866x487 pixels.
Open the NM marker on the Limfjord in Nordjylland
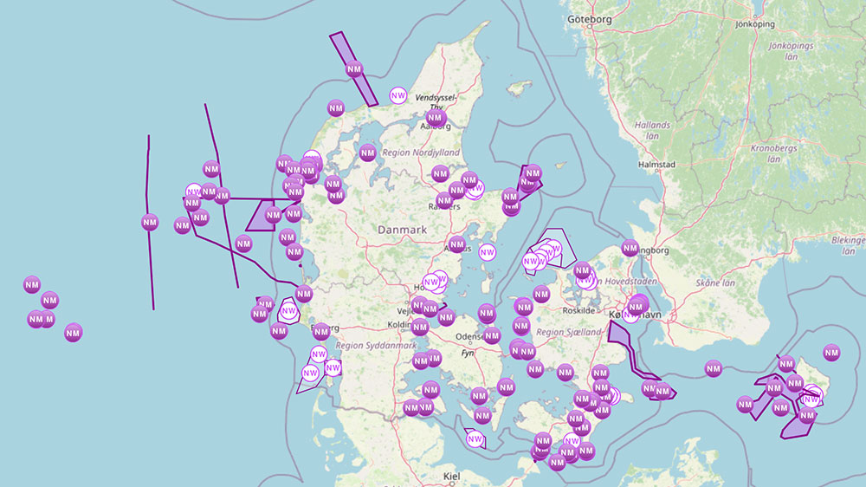(367, 153)
